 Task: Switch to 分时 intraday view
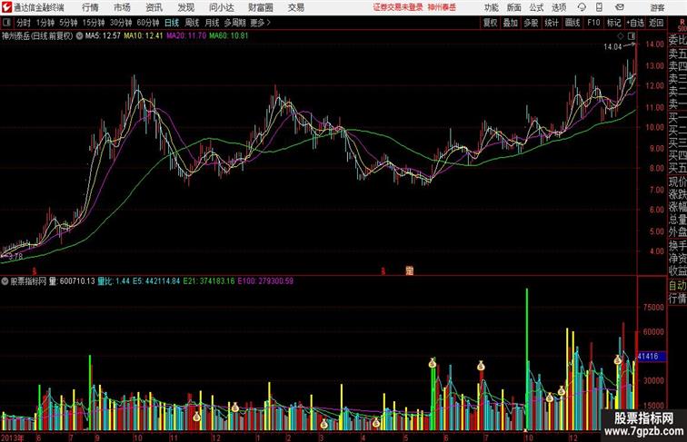tap(24, 23)
